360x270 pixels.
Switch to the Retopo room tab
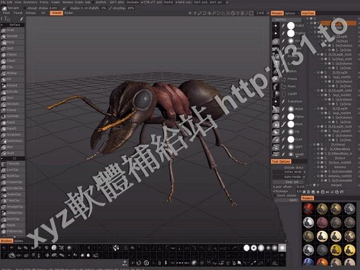click(30, 13)
